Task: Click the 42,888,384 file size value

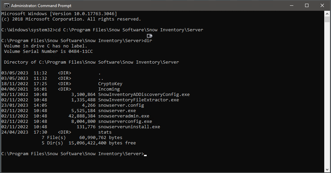Action: 82,116
